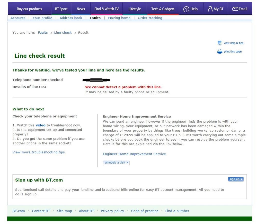Click the 'Sign up with BT.com' heading
The height and width of the screenshot is (224, 257).
39,180
